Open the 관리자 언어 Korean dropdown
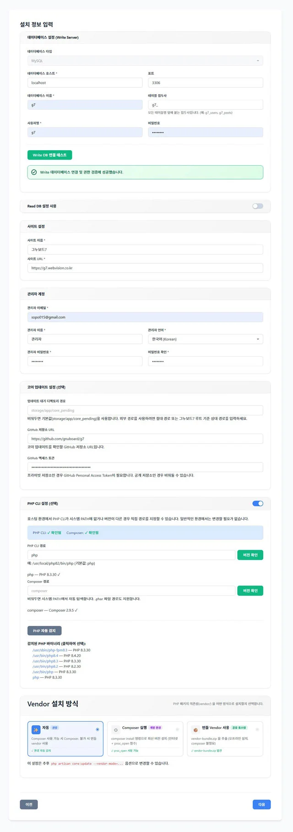Screen dimensions: 293x832 click(x=206, y=339)
